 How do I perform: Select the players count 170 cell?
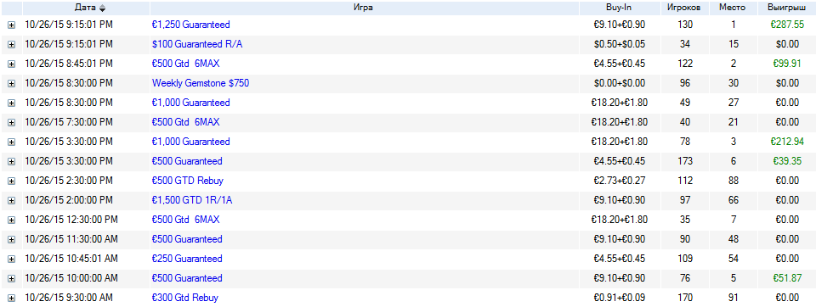click(685, 298)
